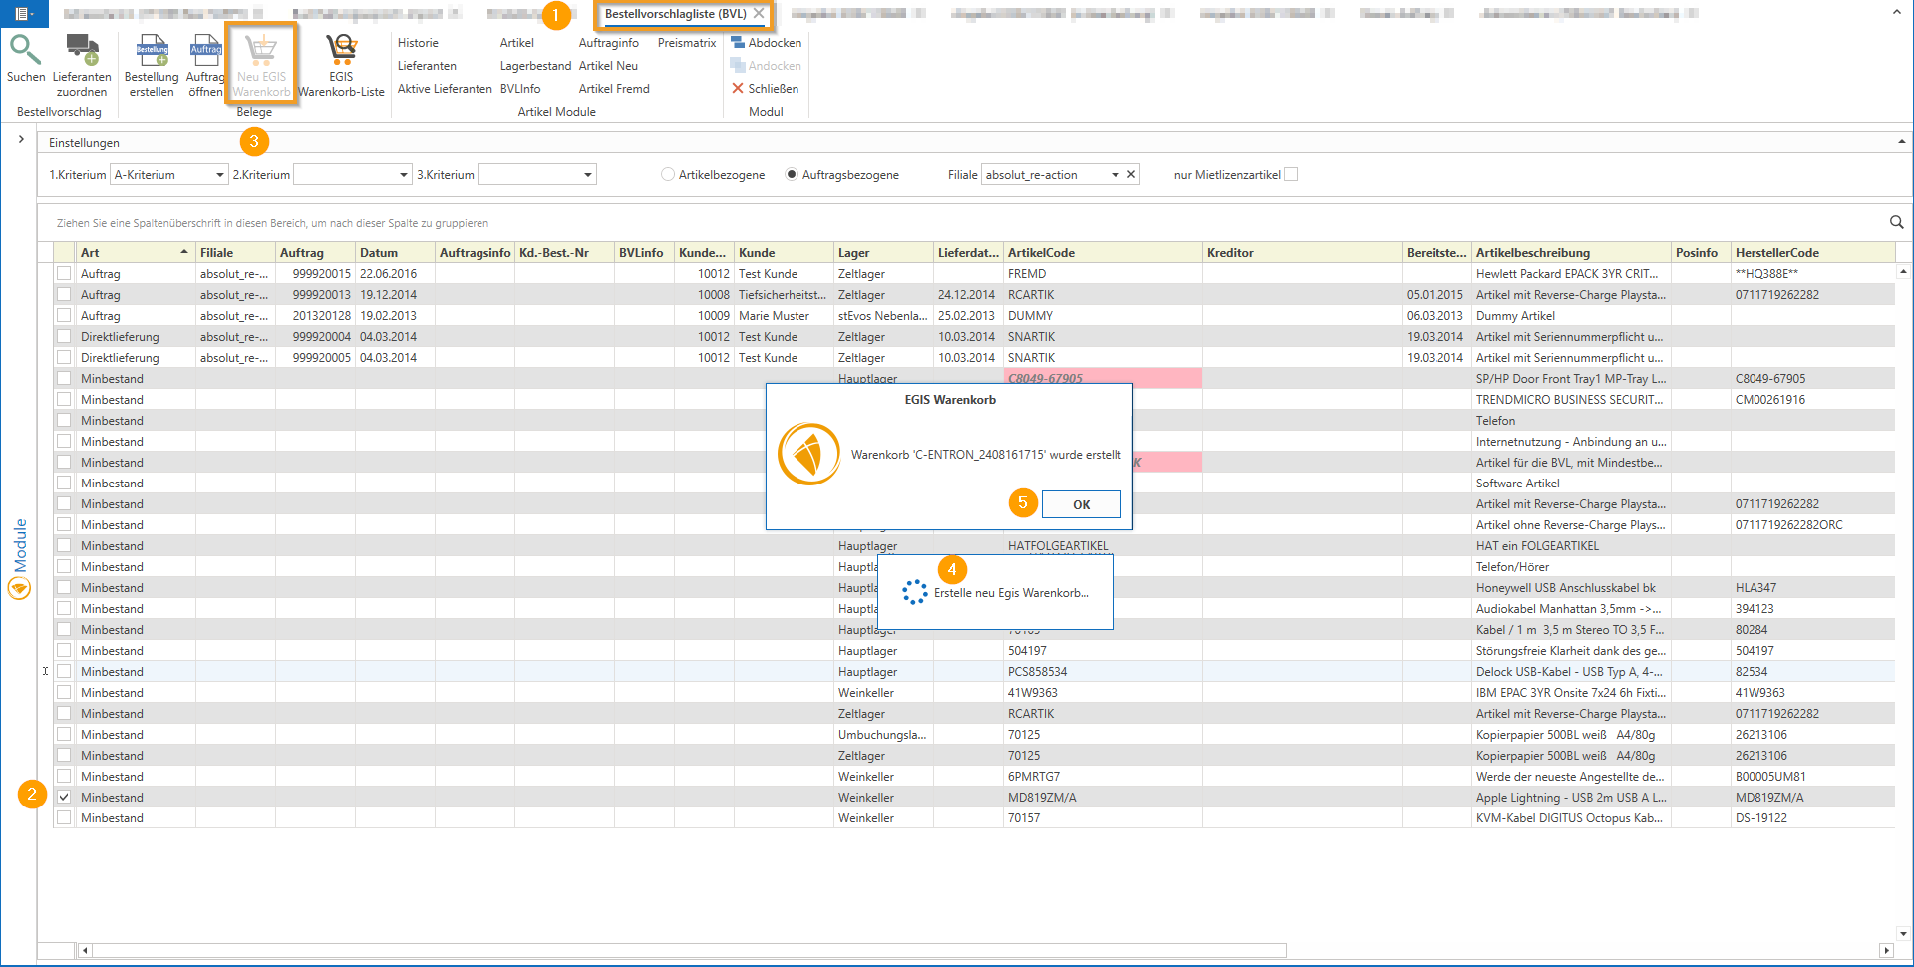1914x967 pixels.
Task: Click the grid search magnifier icon
Action: 1896,223
